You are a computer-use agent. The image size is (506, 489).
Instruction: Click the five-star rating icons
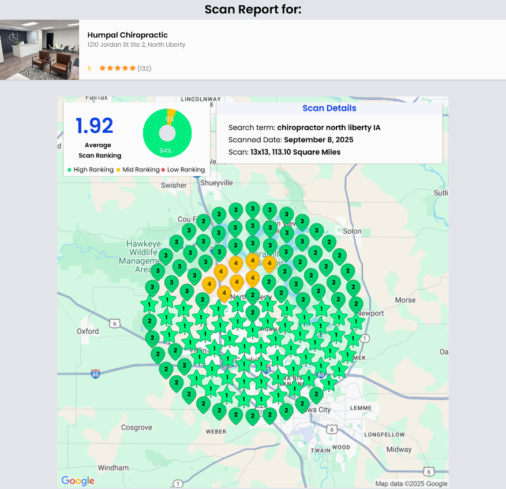point(117,68)
